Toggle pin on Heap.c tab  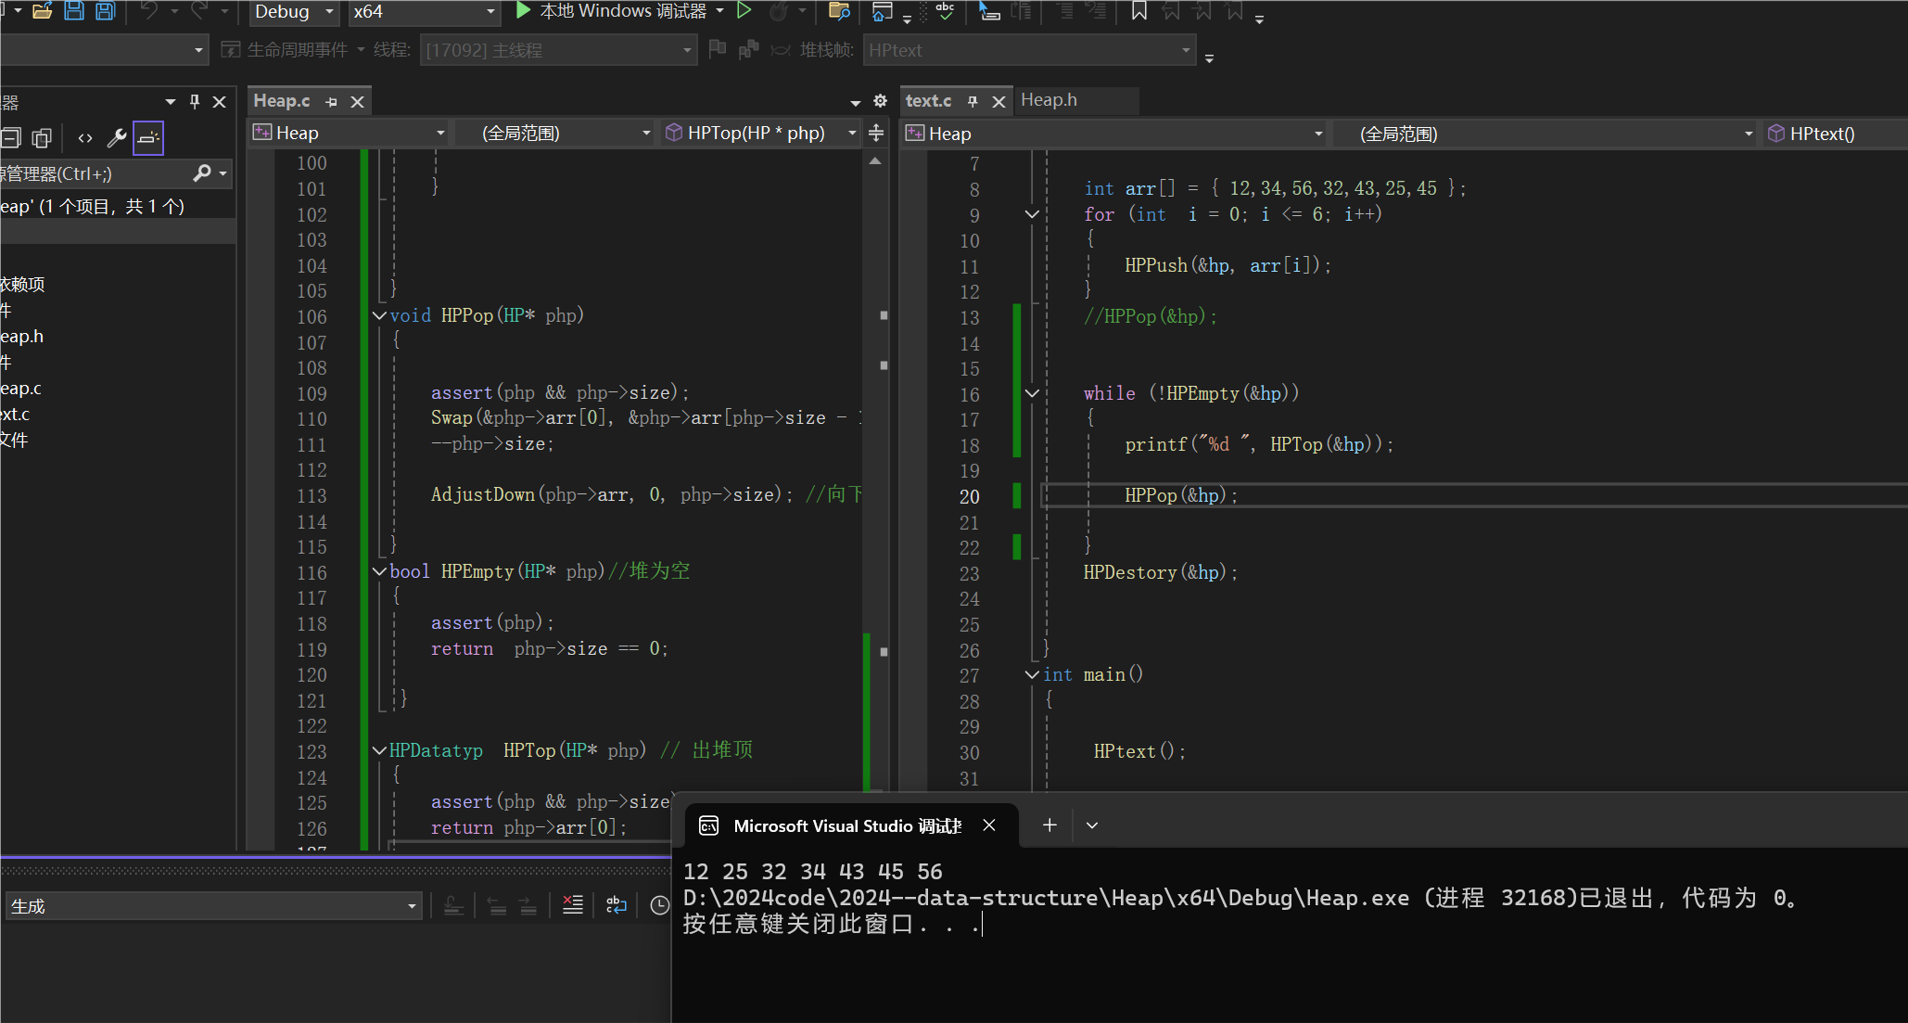coord(332,101)
